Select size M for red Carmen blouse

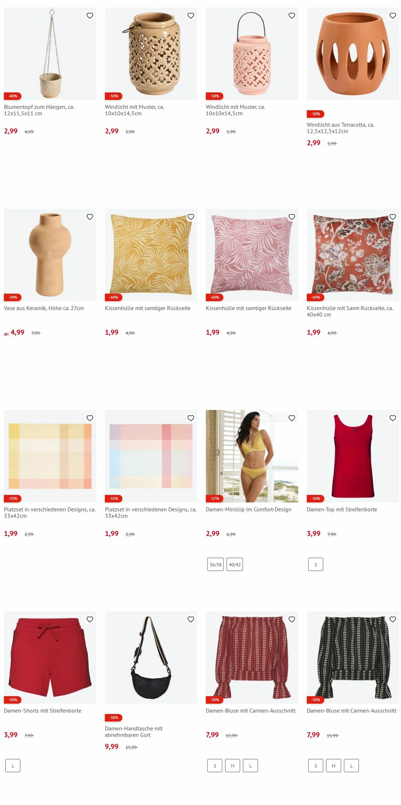coord(233,766)
